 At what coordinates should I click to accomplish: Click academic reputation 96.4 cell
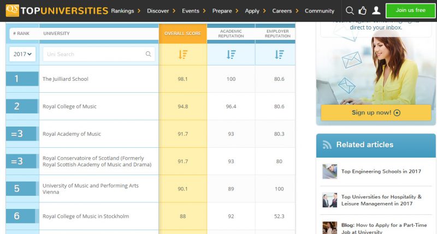[231, 106]
